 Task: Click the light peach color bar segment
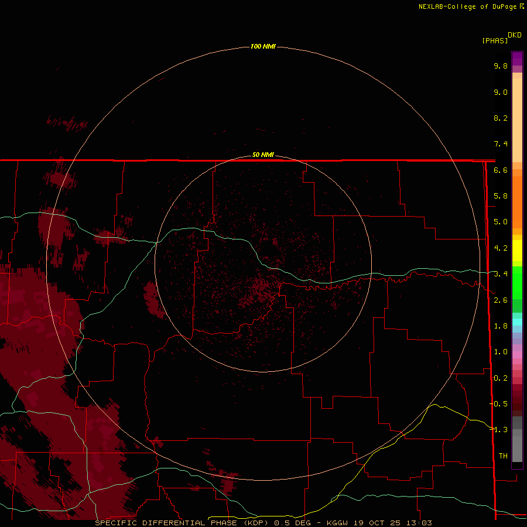pos(517,120)
